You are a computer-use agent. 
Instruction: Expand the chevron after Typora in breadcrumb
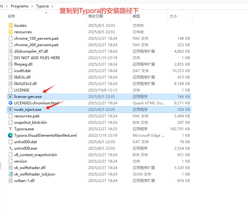pos(52,6)
